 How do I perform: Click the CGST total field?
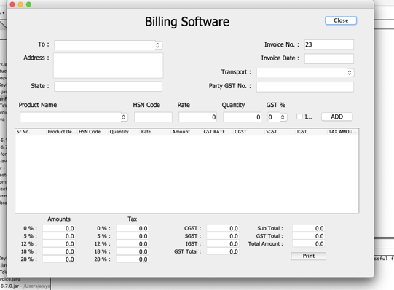point(223,228)
